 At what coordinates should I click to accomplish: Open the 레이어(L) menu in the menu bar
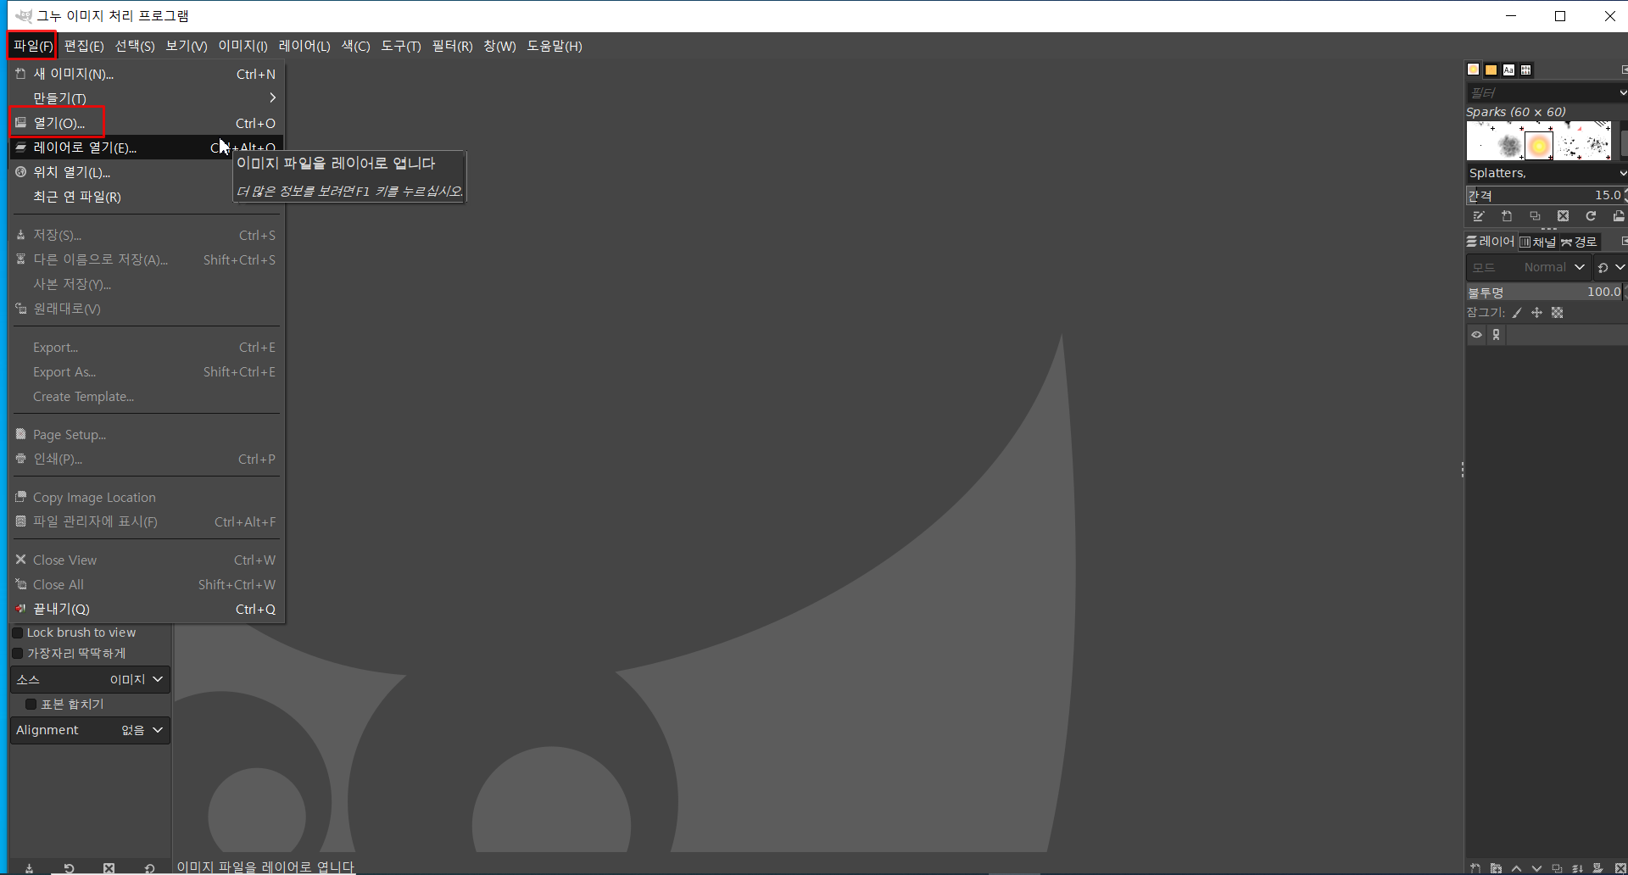click(304, 46)
